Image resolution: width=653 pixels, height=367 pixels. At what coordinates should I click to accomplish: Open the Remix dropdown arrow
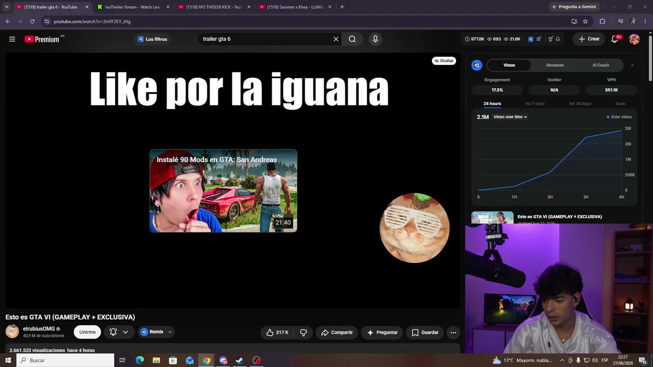click(170, 332)
